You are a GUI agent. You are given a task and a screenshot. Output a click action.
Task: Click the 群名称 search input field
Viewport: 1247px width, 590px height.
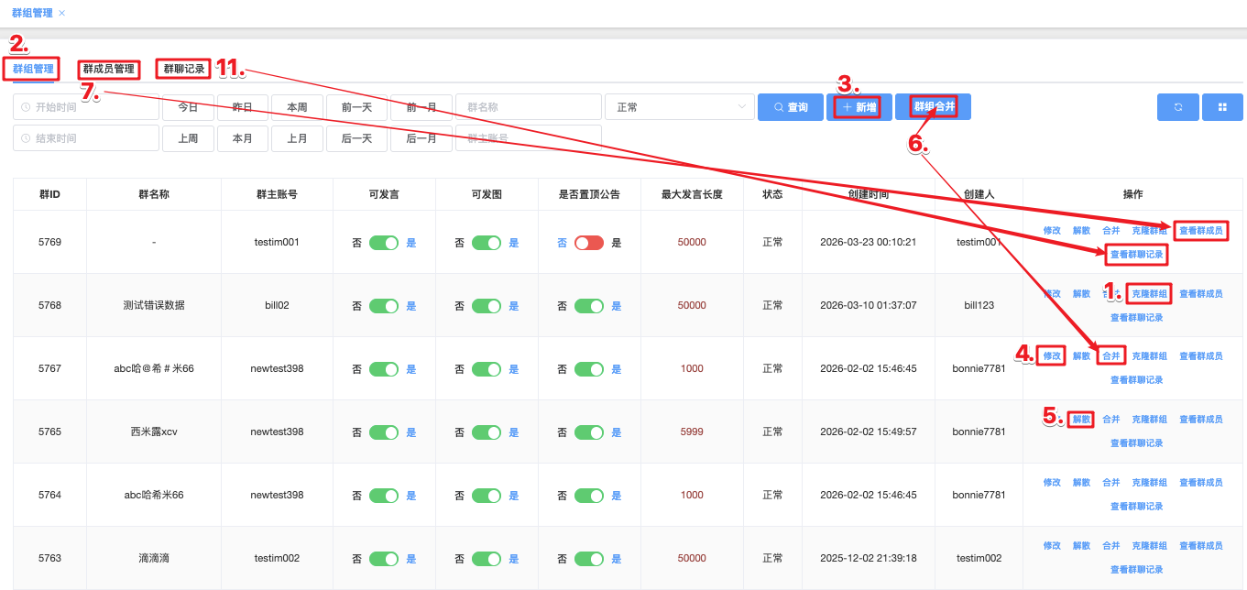(528, 107)
